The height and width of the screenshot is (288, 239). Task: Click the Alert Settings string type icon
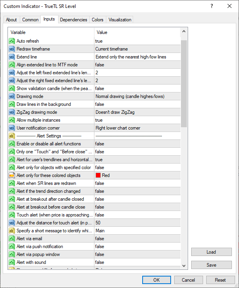click(12, 136)
